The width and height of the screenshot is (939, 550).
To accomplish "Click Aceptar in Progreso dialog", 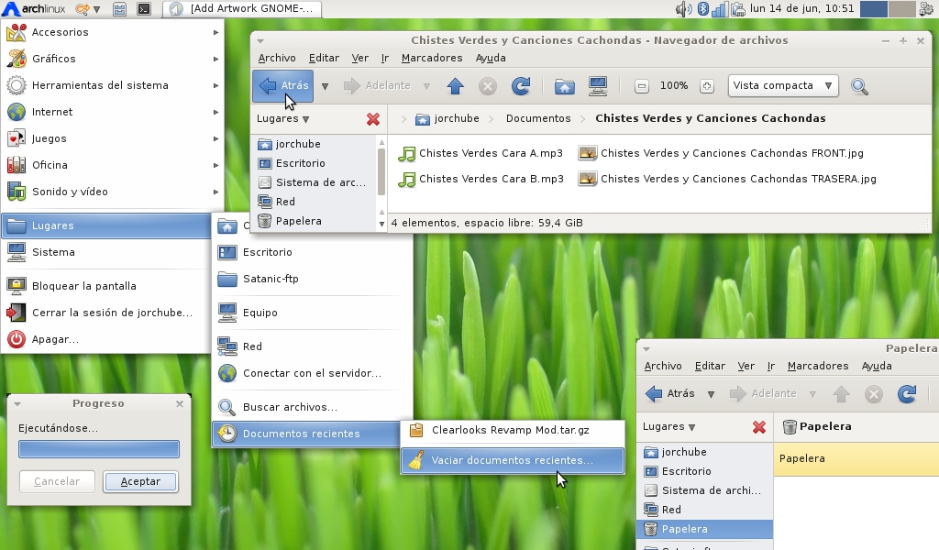I will pyautogui.click(x=140, y=482).
